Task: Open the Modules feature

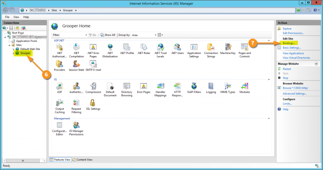Action: 245,88
